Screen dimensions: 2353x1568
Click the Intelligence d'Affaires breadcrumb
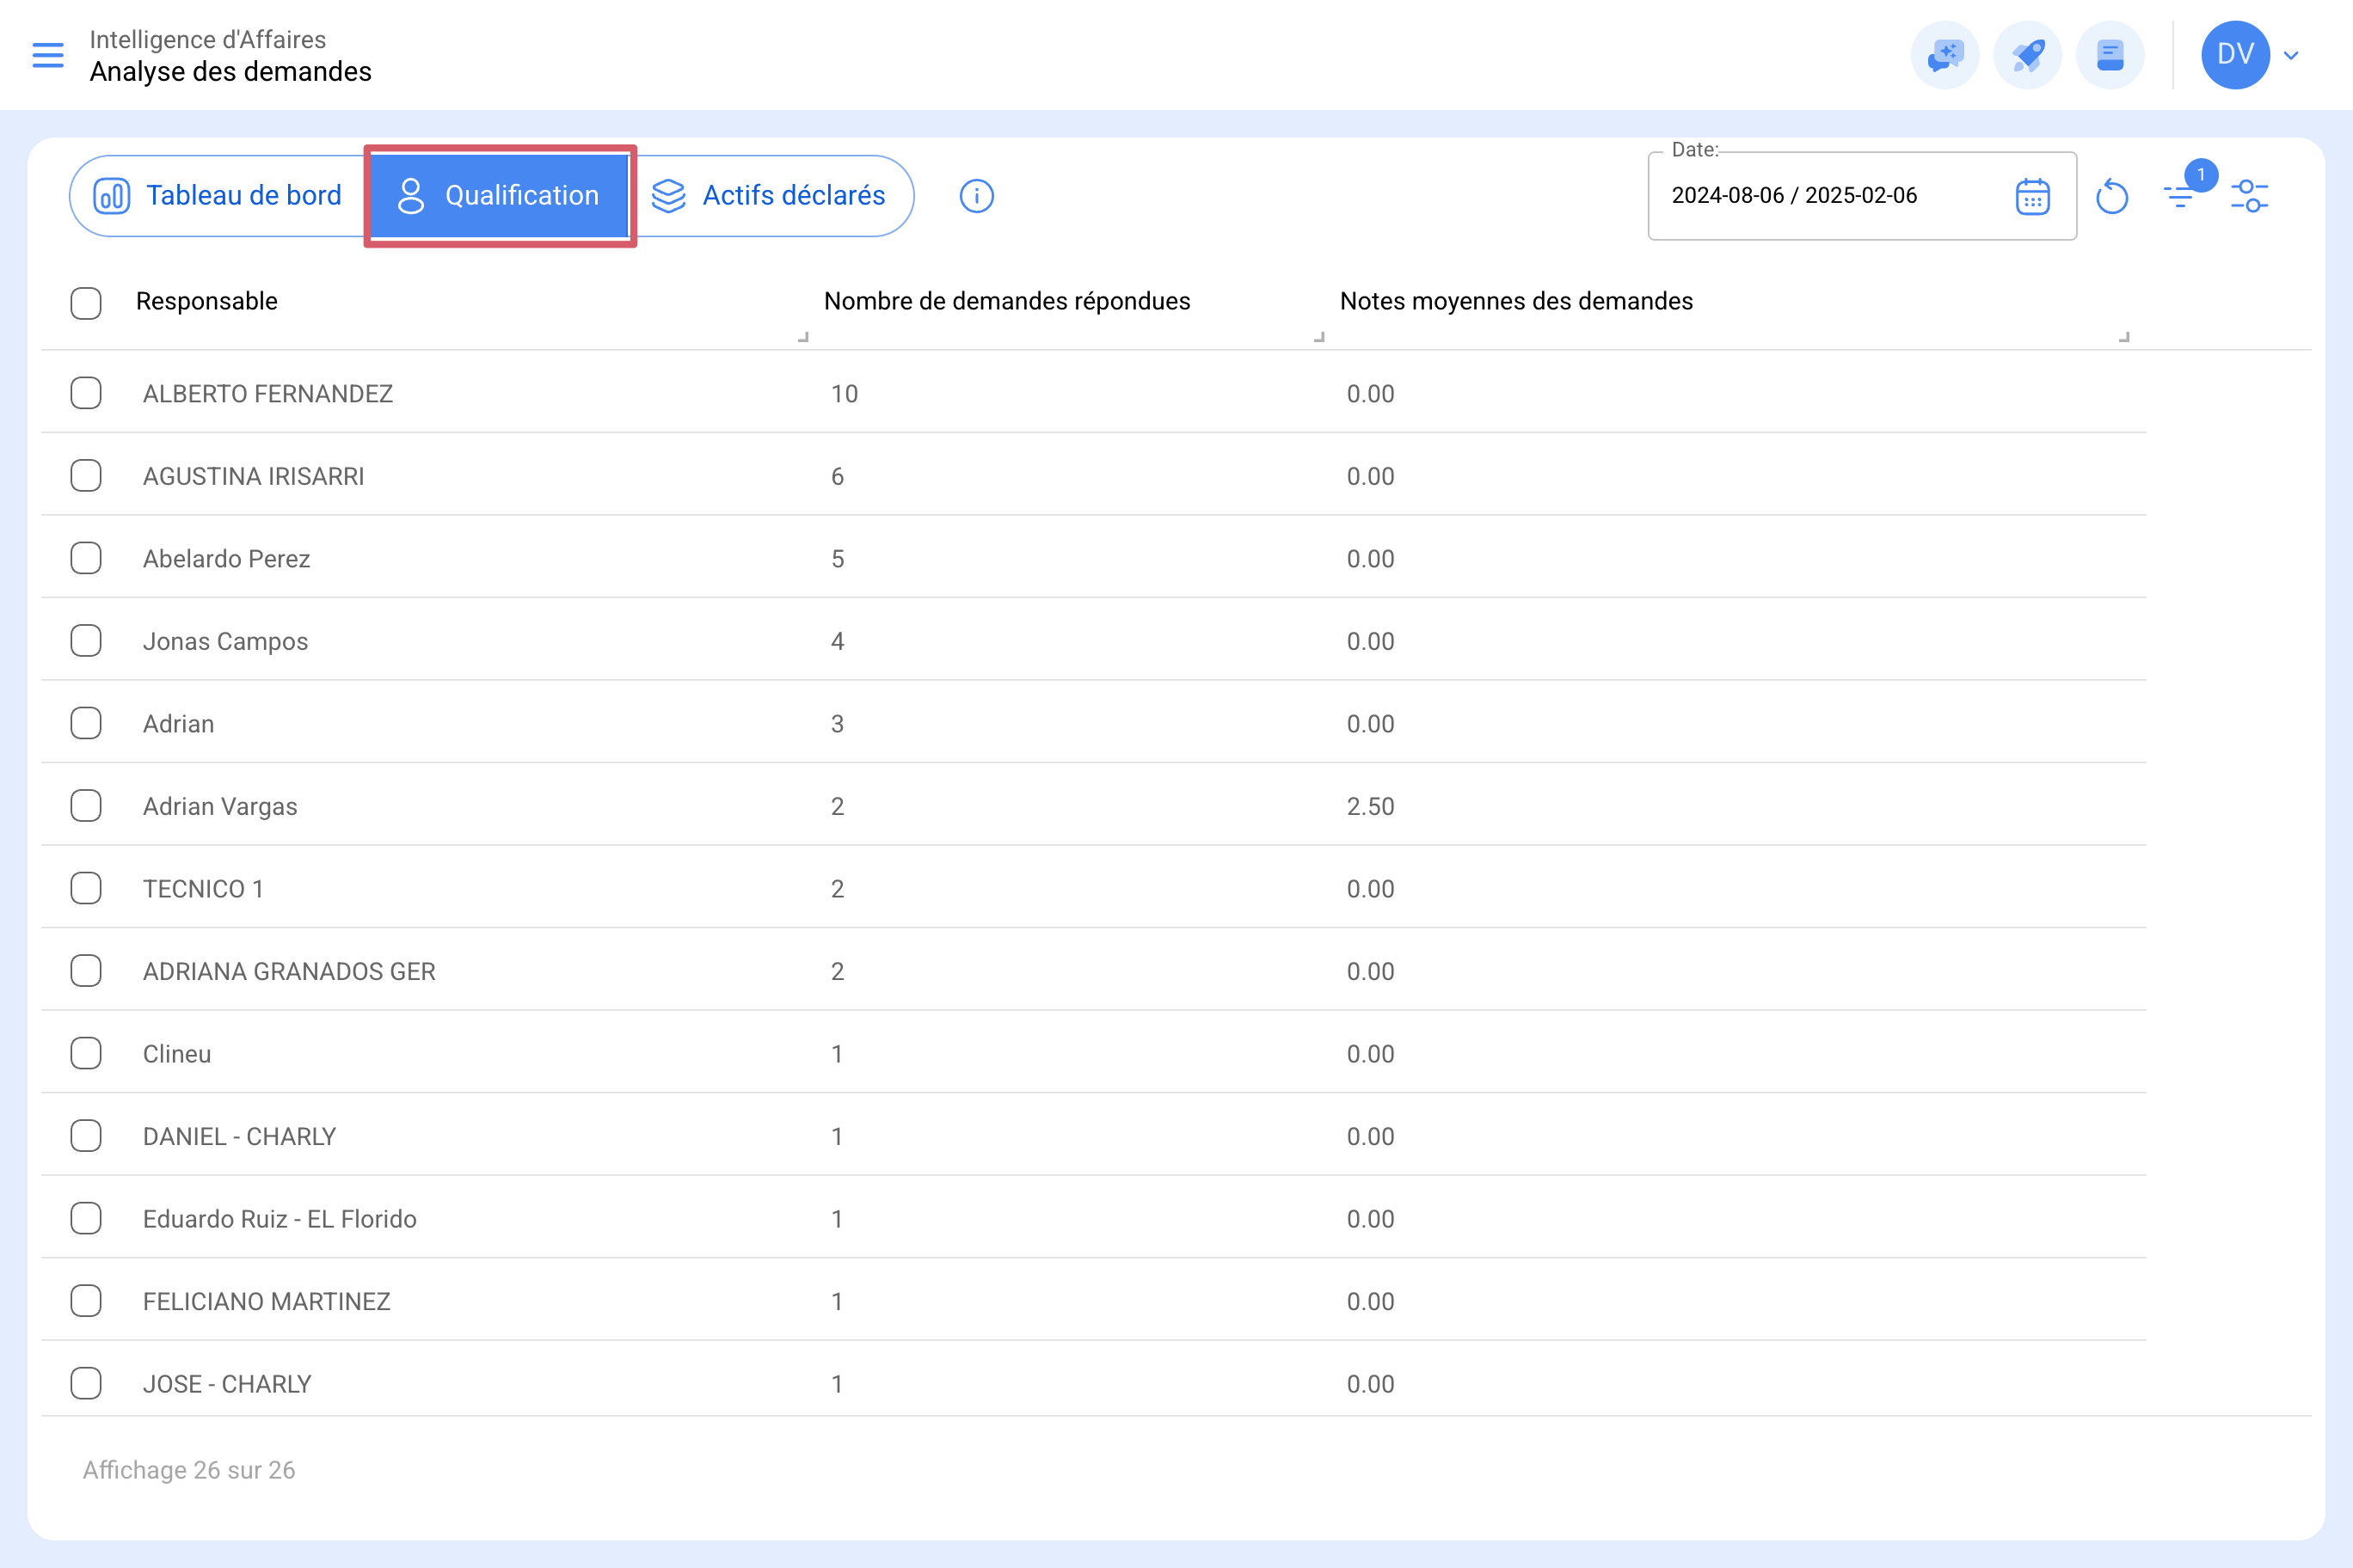(207, 39)
